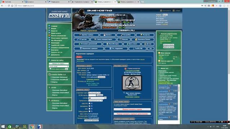Click the help icon beside Debug режим
Screen dimensions: 230x129
92,111
